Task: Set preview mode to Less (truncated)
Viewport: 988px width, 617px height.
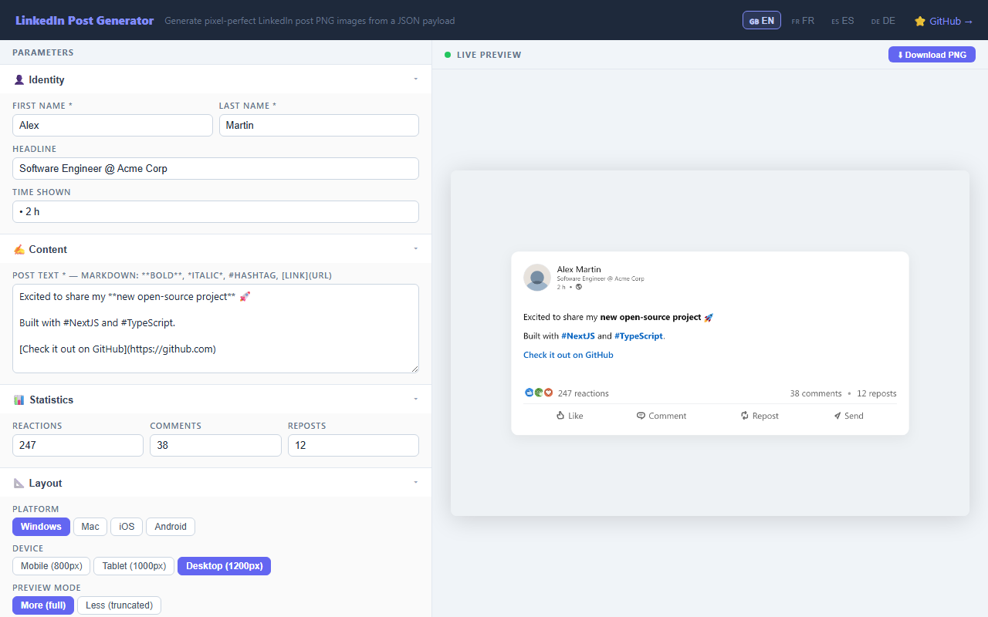Action: [x=120, y=605]
